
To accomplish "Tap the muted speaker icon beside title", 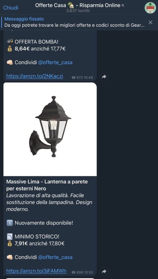I will coord(123,5).
